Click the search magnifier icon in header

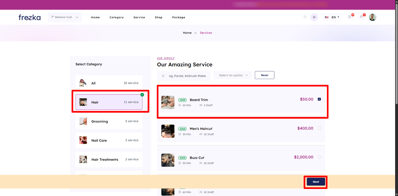[305, 17]
